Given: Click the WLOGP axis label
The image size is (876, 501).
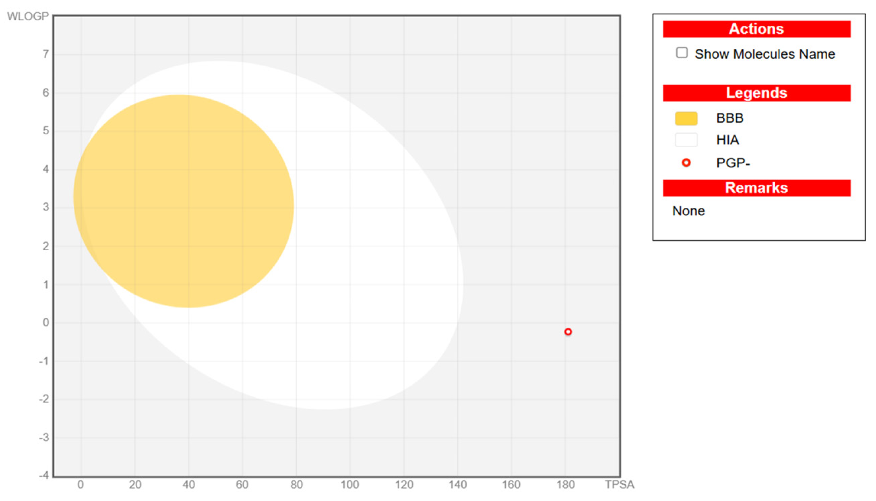Looking at the screenshot, I should (28, 16).
